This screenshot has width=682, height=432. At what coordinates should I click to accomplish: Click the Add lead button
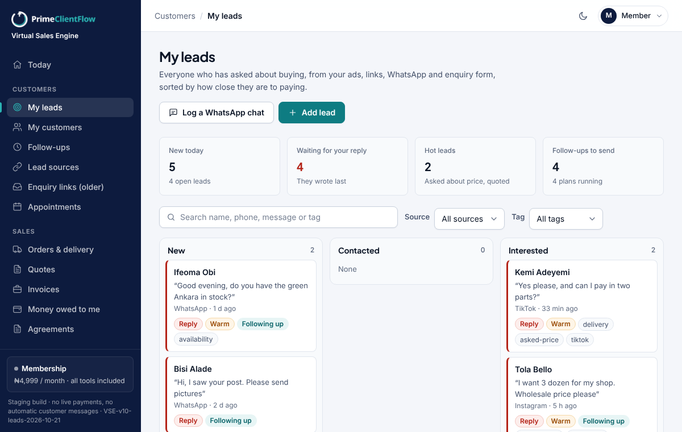click(311, 113)
